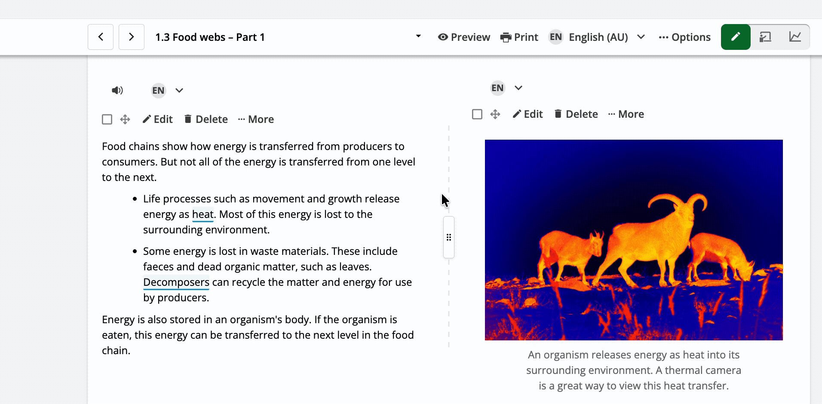Grab the move handle for the text block
Image resolution: width=822 pixels, height=404 pixels.
125,119
